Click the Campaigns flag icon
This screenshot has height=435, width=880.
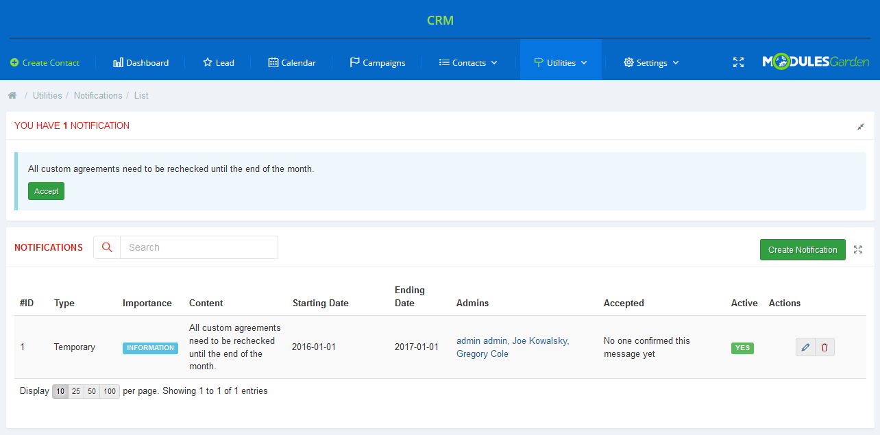(x=354, y=62)
